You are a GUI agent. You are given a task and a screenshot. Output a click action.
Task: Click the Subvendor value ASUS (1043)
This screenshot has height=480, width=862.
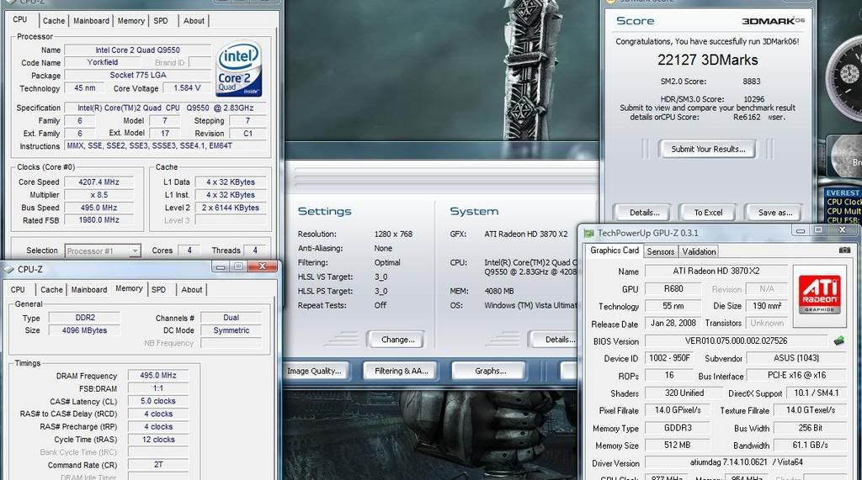[x=796, y=358]
